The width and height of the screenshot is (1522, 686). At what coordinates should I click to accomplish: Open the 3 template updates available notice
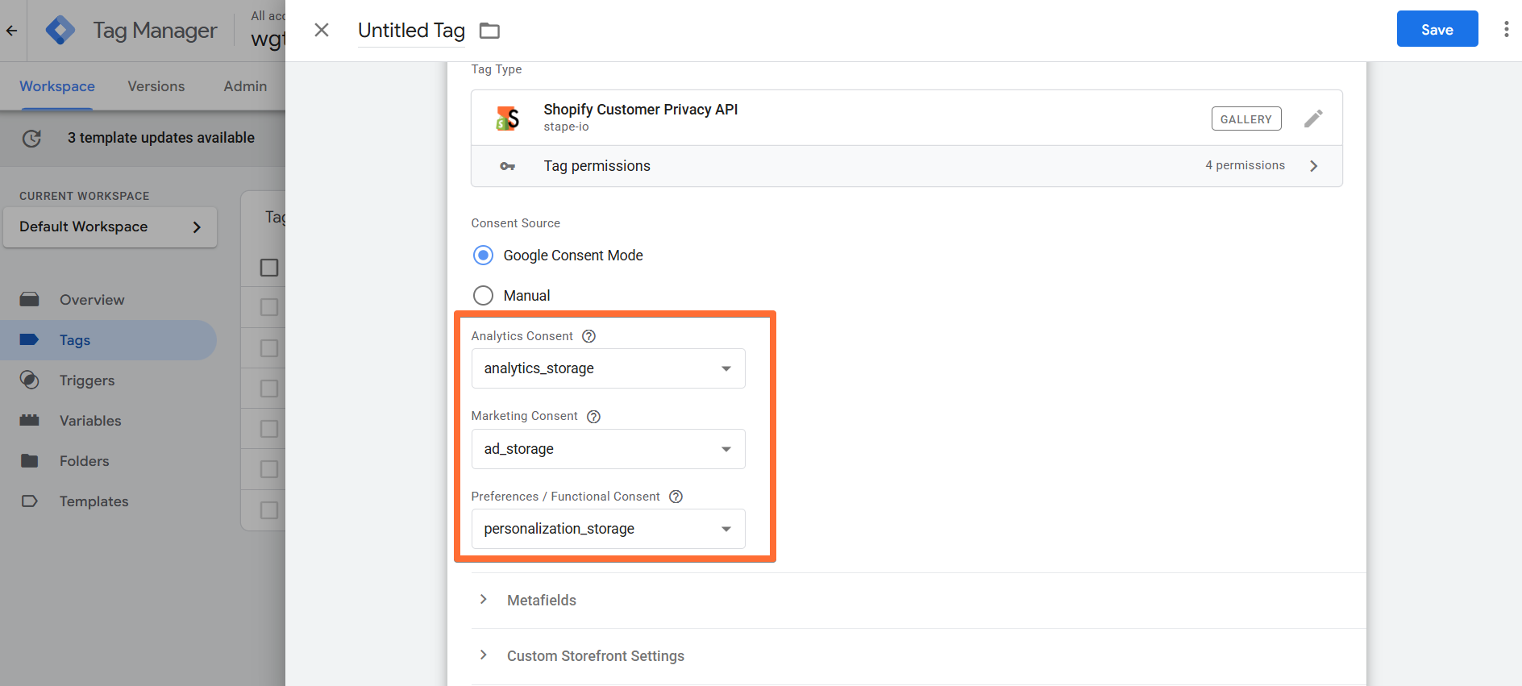161,138
